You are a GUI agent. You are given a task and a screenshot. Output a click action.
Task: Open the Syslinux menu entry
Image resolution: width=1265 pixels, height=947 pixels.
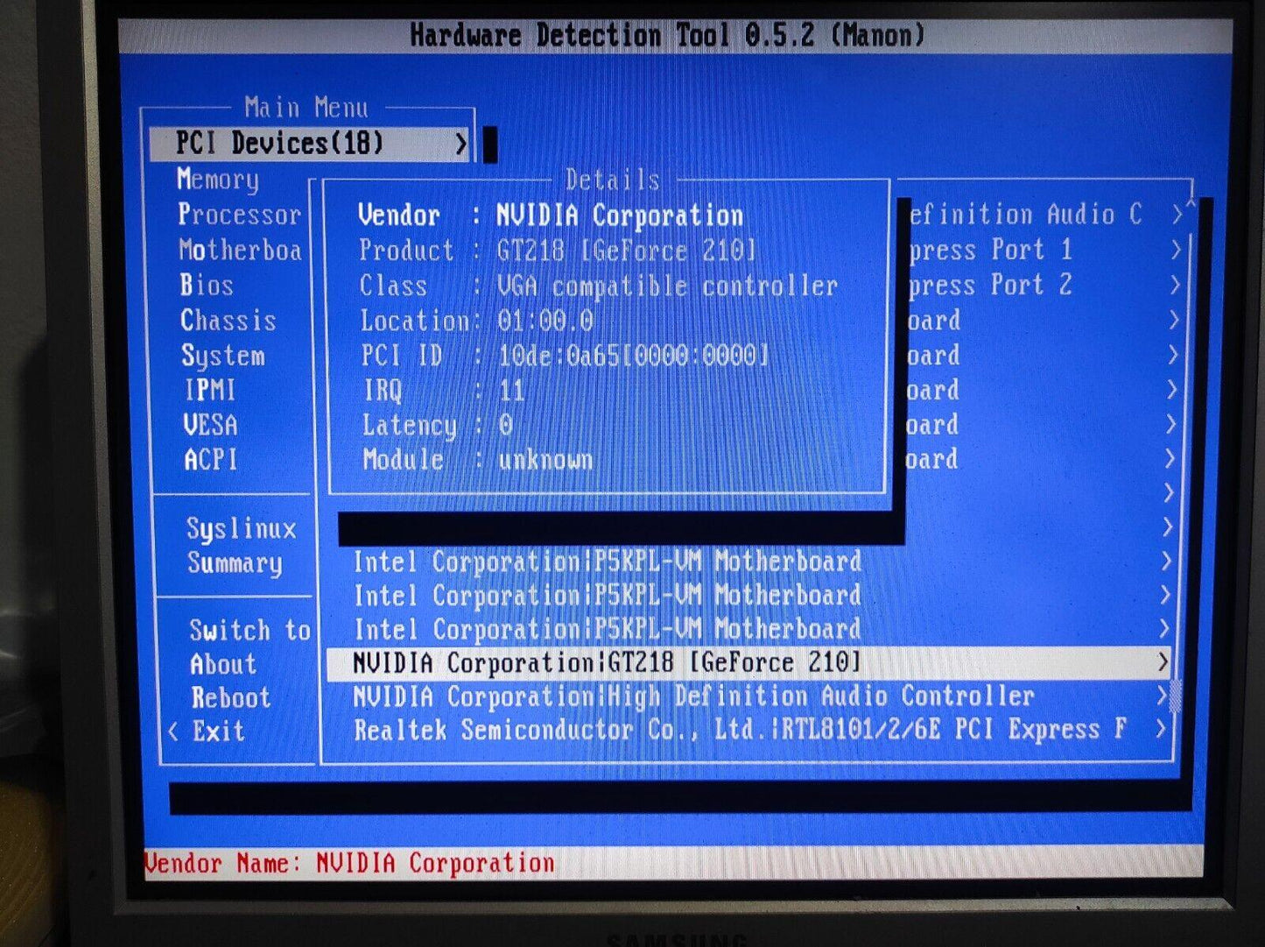[241, 529]
